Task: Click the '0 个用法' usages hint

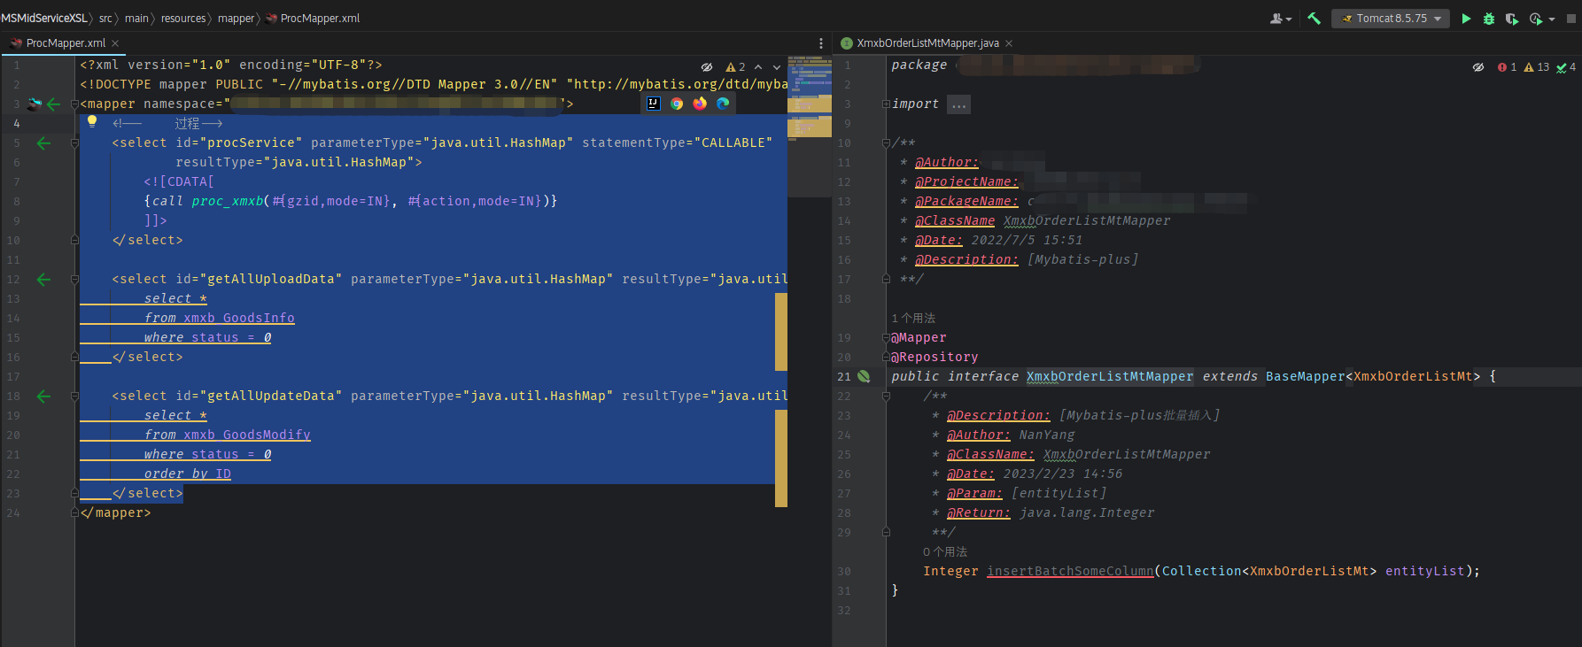Action: click(x=945, y=551)
